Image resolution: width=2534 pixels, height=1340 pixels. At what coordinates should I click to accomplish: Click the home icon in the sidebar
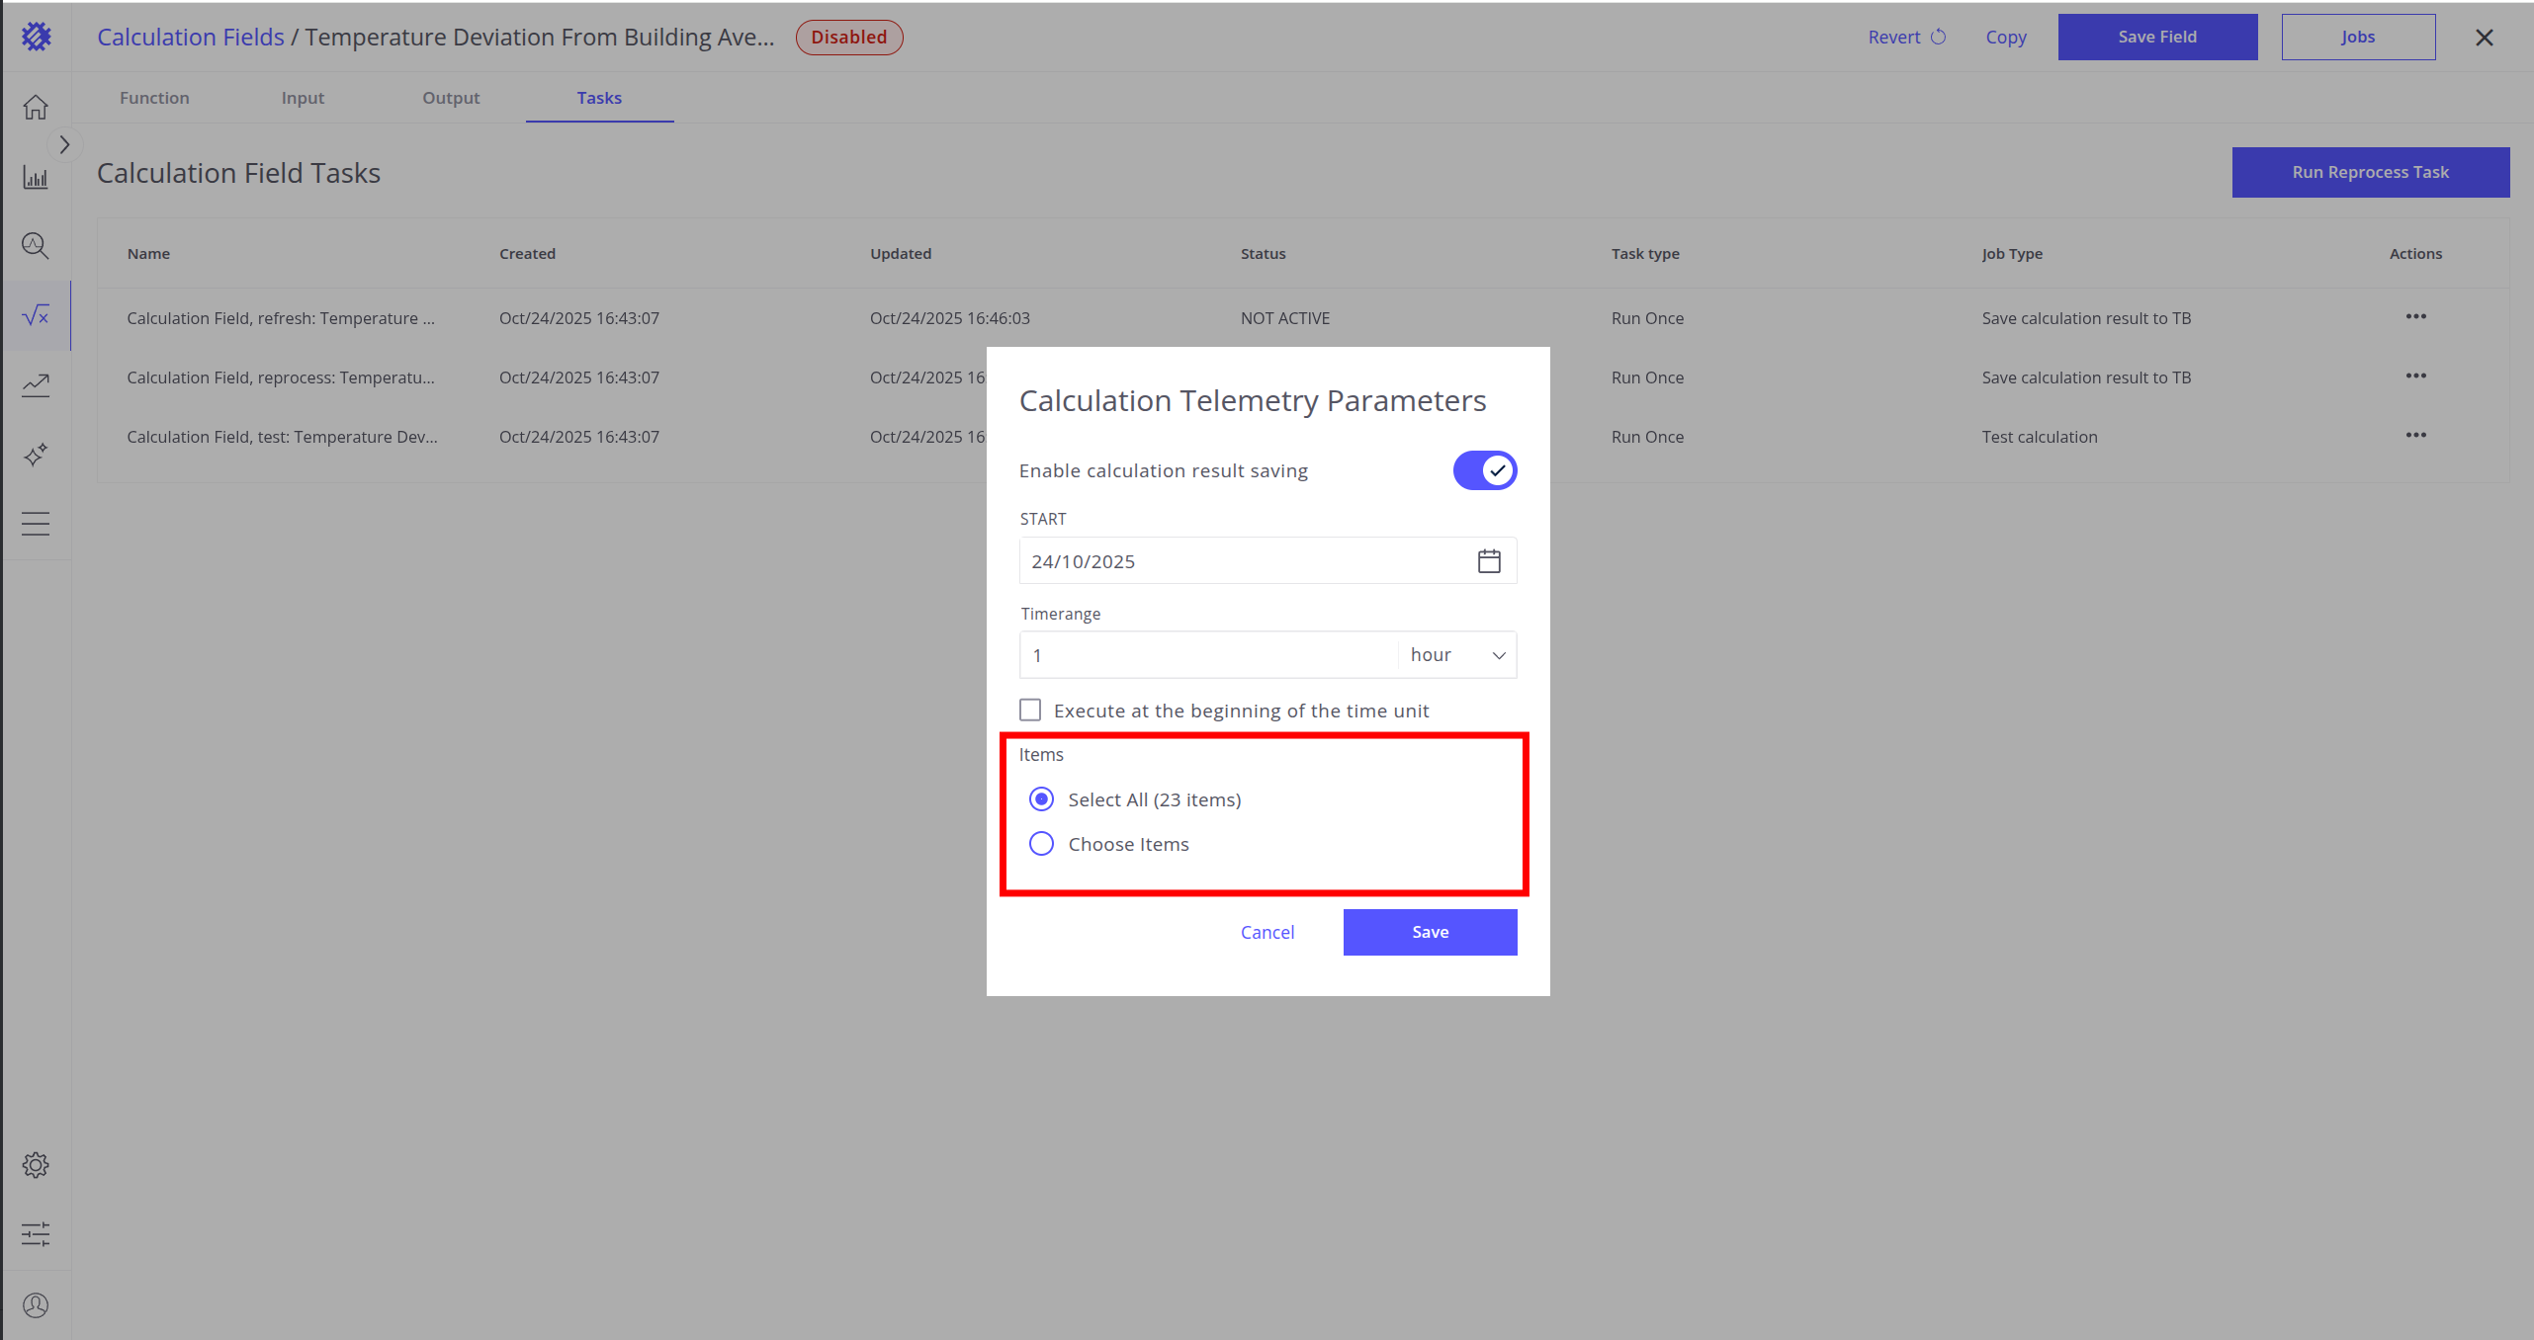click(x=36, y=107)
